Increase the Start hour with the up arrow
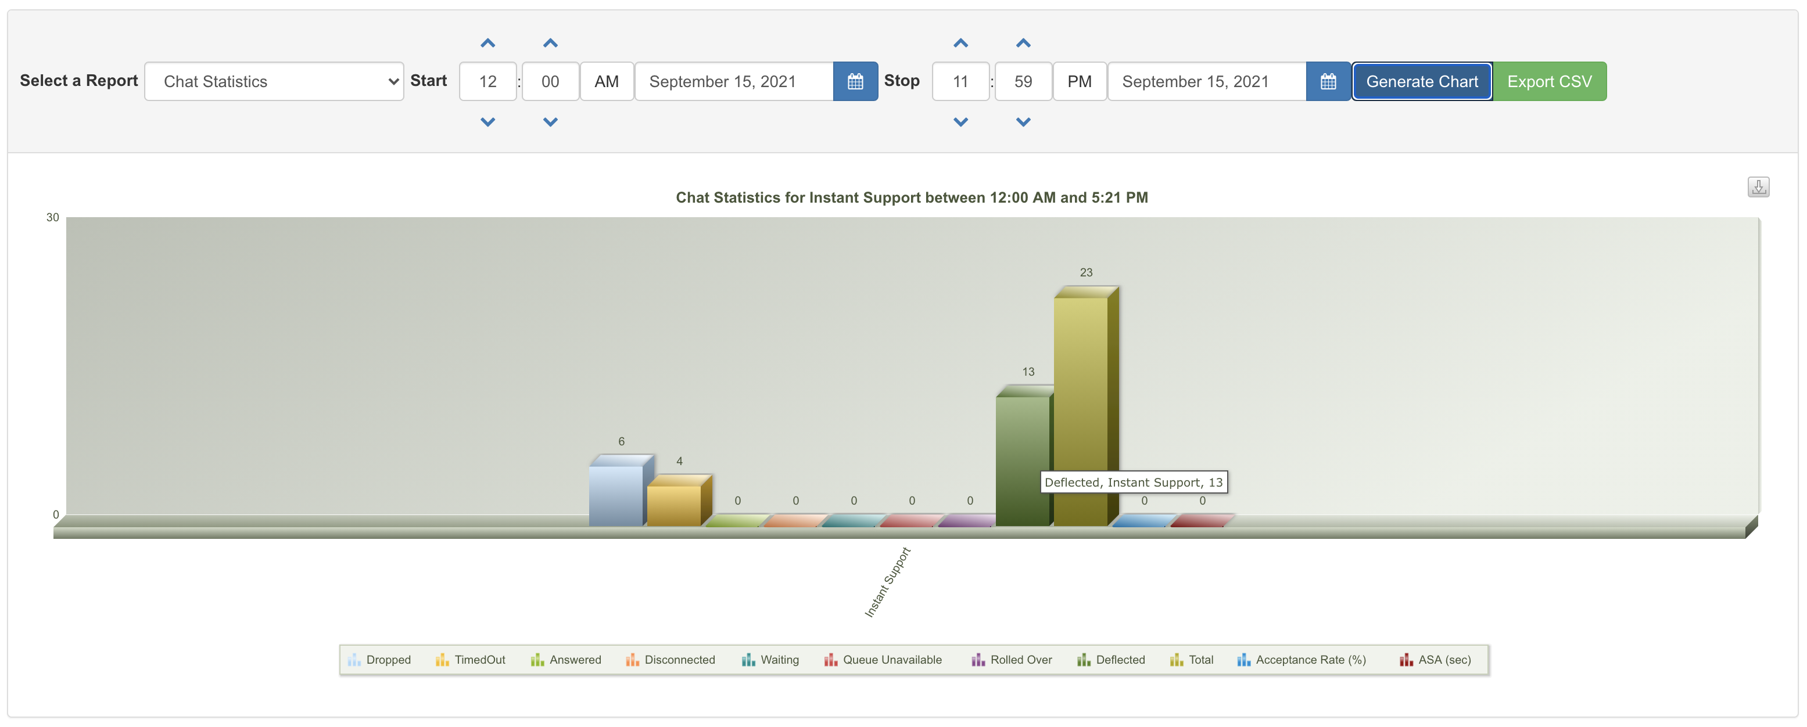This screenshot has height=727, width=1807. (487, 44)
